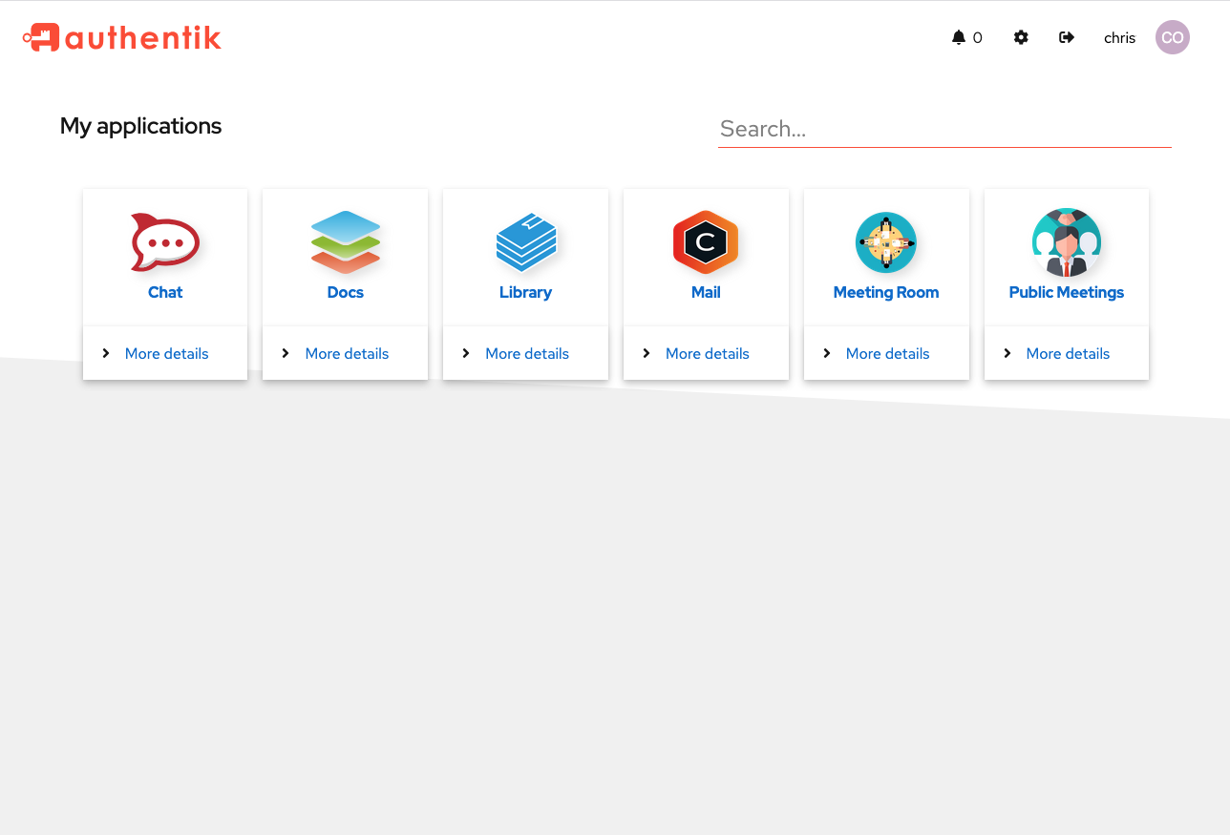Image resolution: width=1230 pixels, height=835 pixels.
Task: Open settings via the gear icon
Action: (x=1021, y=37)
